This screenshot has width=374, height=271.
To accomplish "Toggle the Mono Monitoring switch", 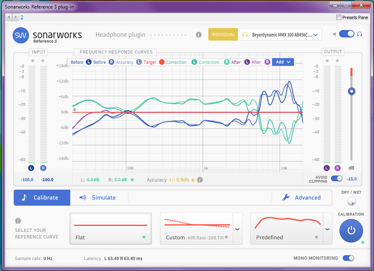I will pyautogui.click(x=348, y=258).
